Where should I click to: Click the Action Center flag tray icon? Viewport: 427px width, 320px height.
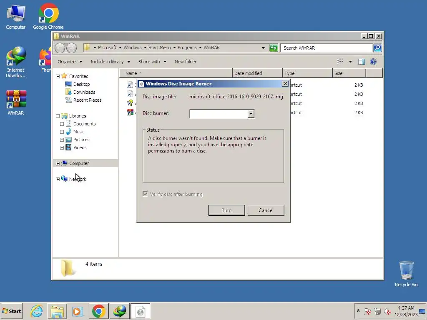(367, 311)
